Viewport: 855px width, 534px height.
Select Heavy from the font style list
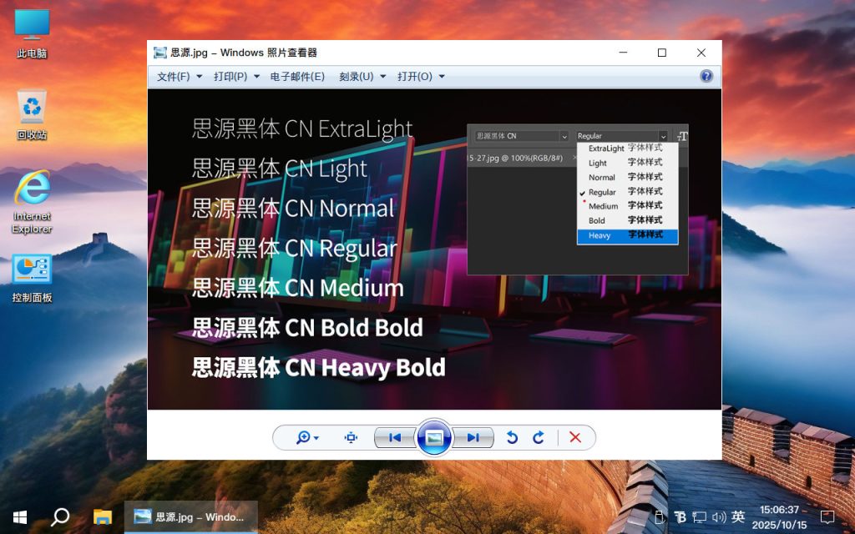coord(600,235)
